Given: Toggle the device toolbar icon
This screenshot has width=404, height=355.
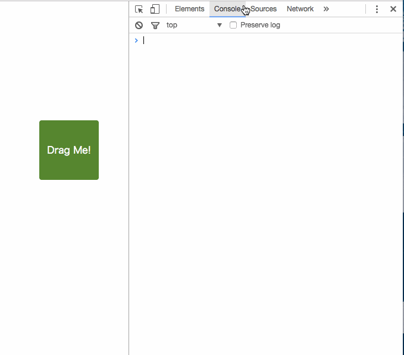Looking at the screenshot, I should (x=155, y=9).
